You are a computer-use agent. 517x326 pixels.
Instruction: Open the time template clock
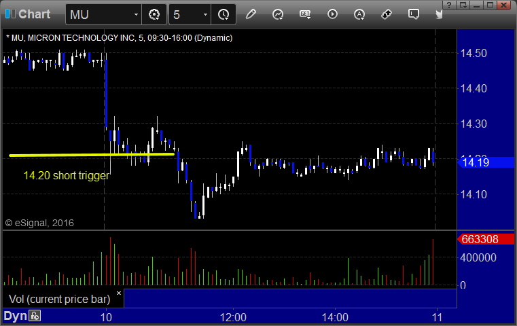coord(224,14)
